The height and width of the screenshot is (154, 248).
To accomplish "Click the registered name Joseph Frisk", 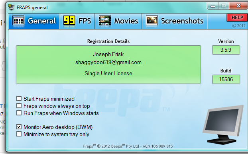I will click(108, 54).
